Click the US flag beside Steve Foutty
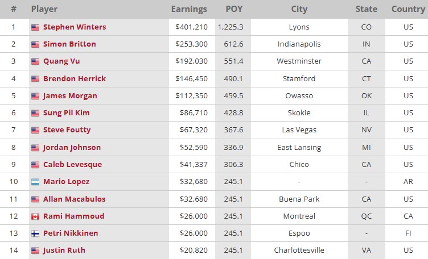Image resolution: width=428 pixels, height=259 pixels. [x=35, y=130]
